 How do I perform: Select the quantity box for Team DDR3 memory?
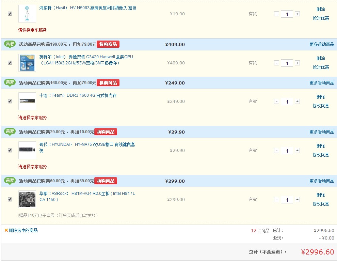click(x=287, y=102)
